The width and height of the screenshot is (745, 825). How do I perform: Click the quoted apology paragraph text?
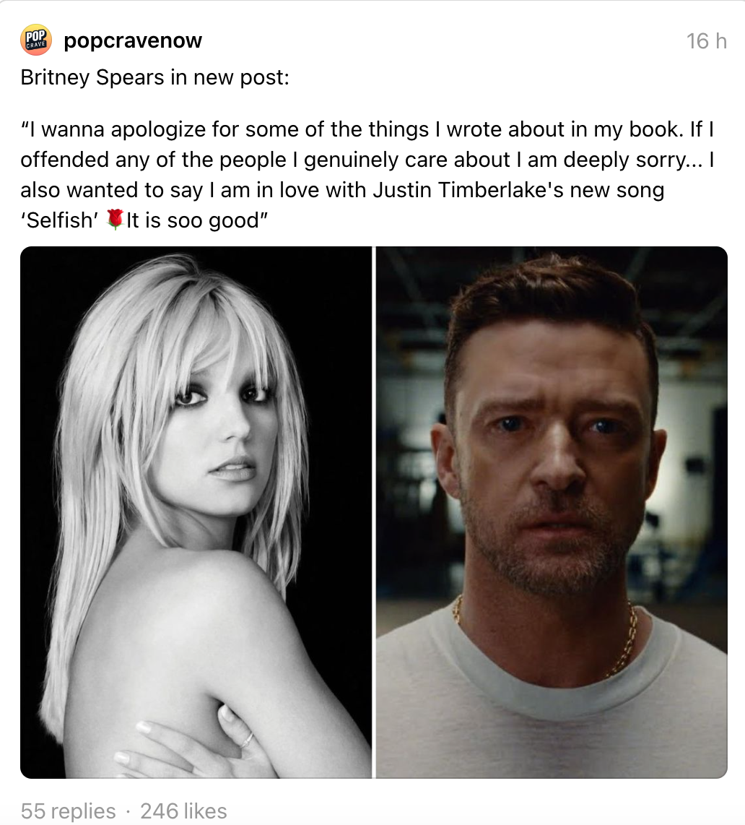point(367,175)
